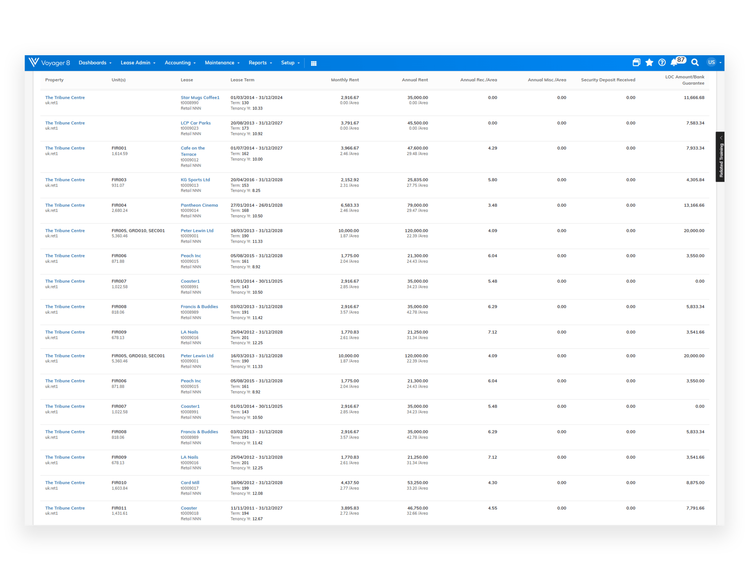Open LCP Car Parks lease link
The width and height of the screenshot is (750, 562).
coord(196,123)
